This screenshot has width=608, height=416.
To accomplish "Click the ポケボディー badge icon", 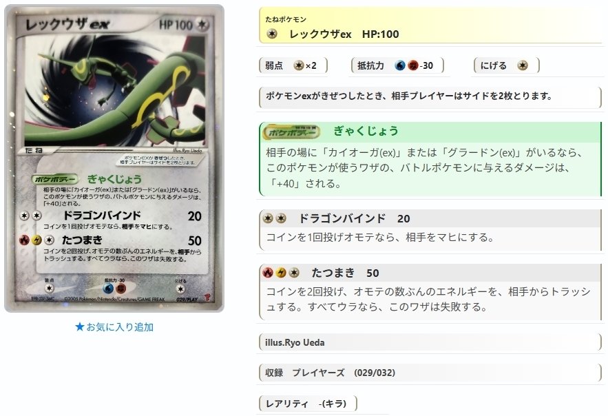I will click(x=291, y=132).
